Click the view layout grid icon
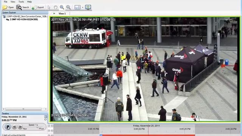 (x=78, y=7)
